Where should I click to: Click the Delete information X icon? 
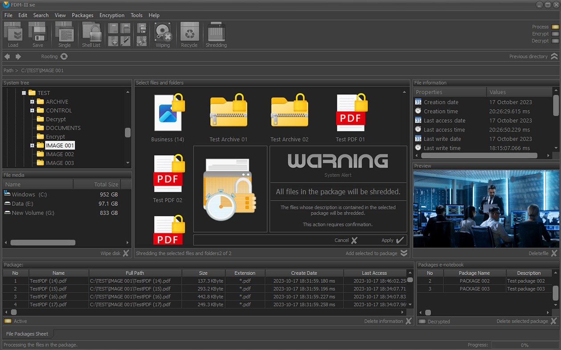(x=409, y=321)
